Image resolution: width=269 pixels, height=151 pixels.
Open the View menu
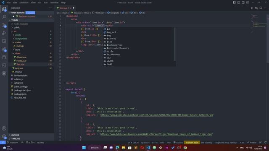(x=33, y=3)
